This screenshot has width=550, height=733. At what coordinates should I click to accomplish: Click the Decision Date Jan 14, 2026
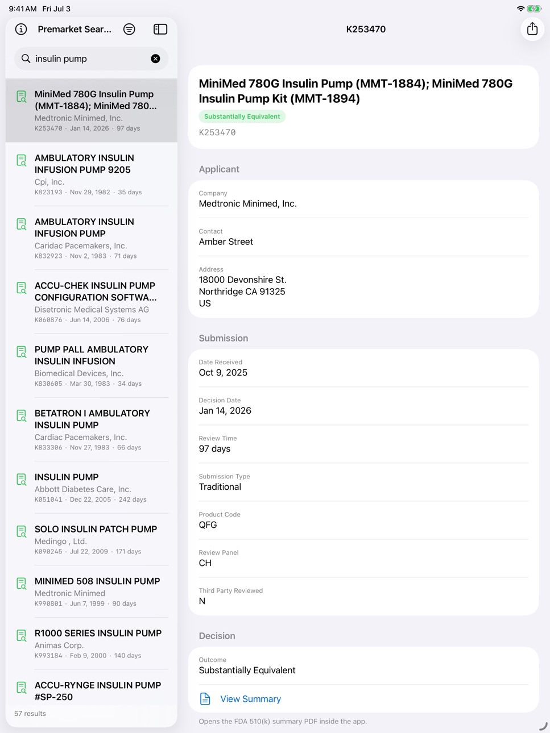point(225,411)
